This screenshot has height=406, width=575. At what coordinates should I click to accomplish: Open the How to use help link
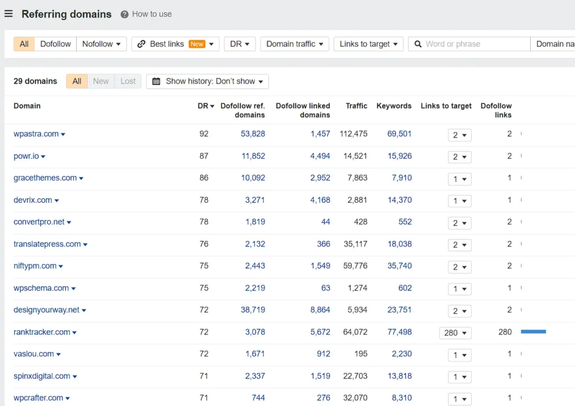click(x=152, y=14)
